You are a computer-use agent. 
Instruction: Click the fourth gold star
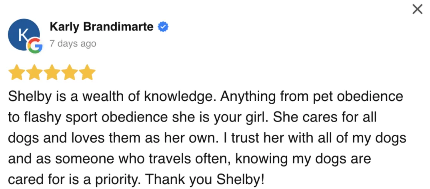click(x=70, y=73)
